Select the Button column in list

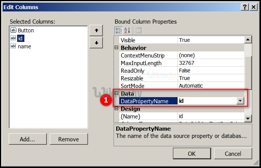click(x=26, y=30)
